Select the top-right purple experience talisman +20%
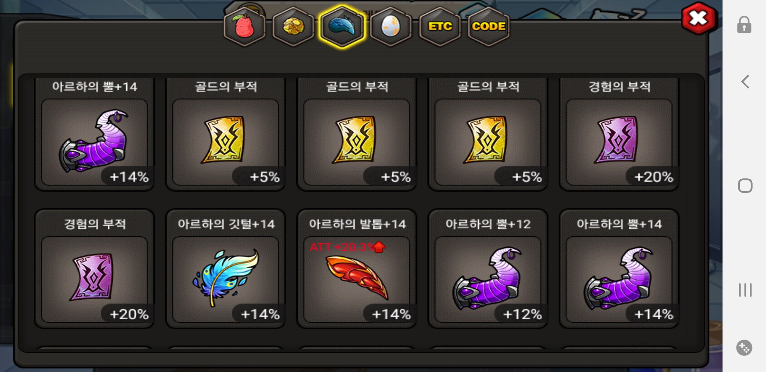The width and height of the screenshot is (766, 372). [x=619, y=134]
